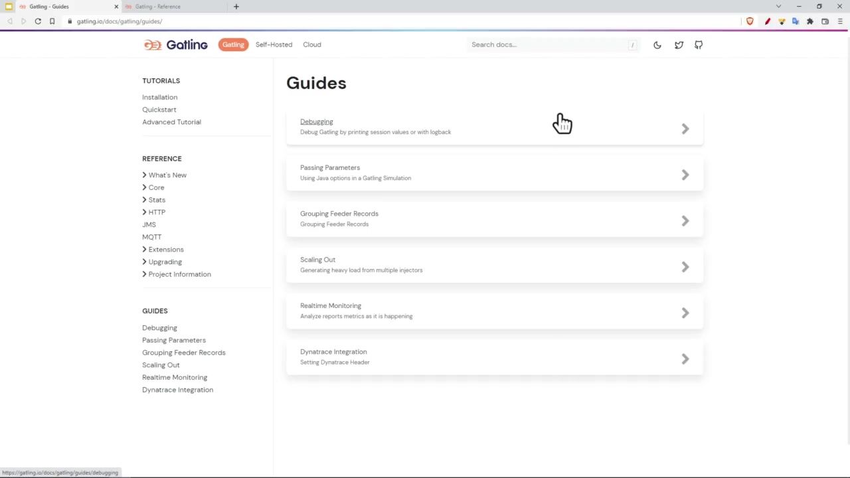Open the GitHub repository icon

[x=699, y=45]
